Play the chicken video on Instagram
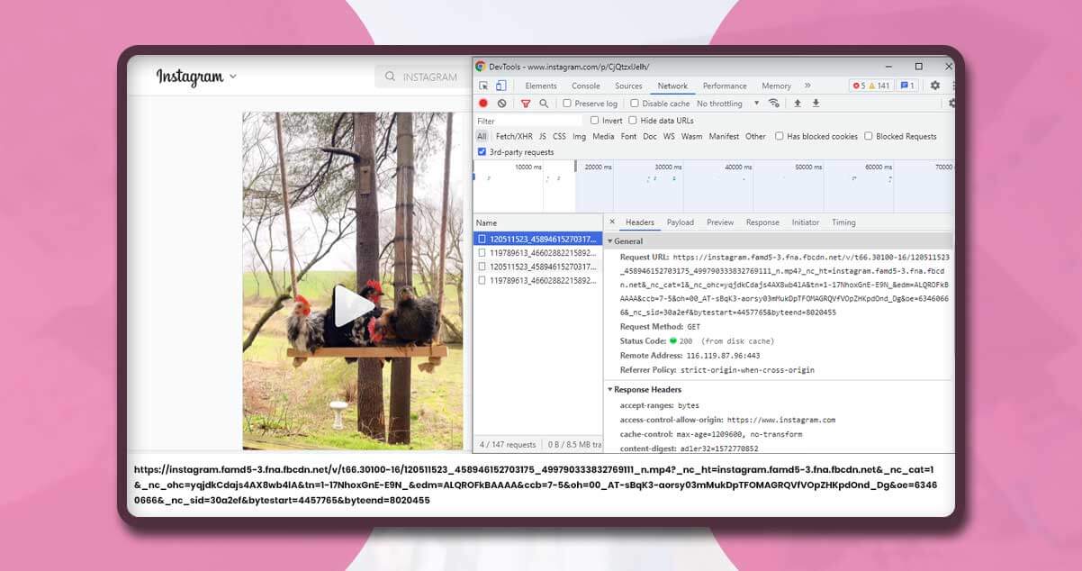This screenshot has width=1082, height=571. (x=353, y=306)
